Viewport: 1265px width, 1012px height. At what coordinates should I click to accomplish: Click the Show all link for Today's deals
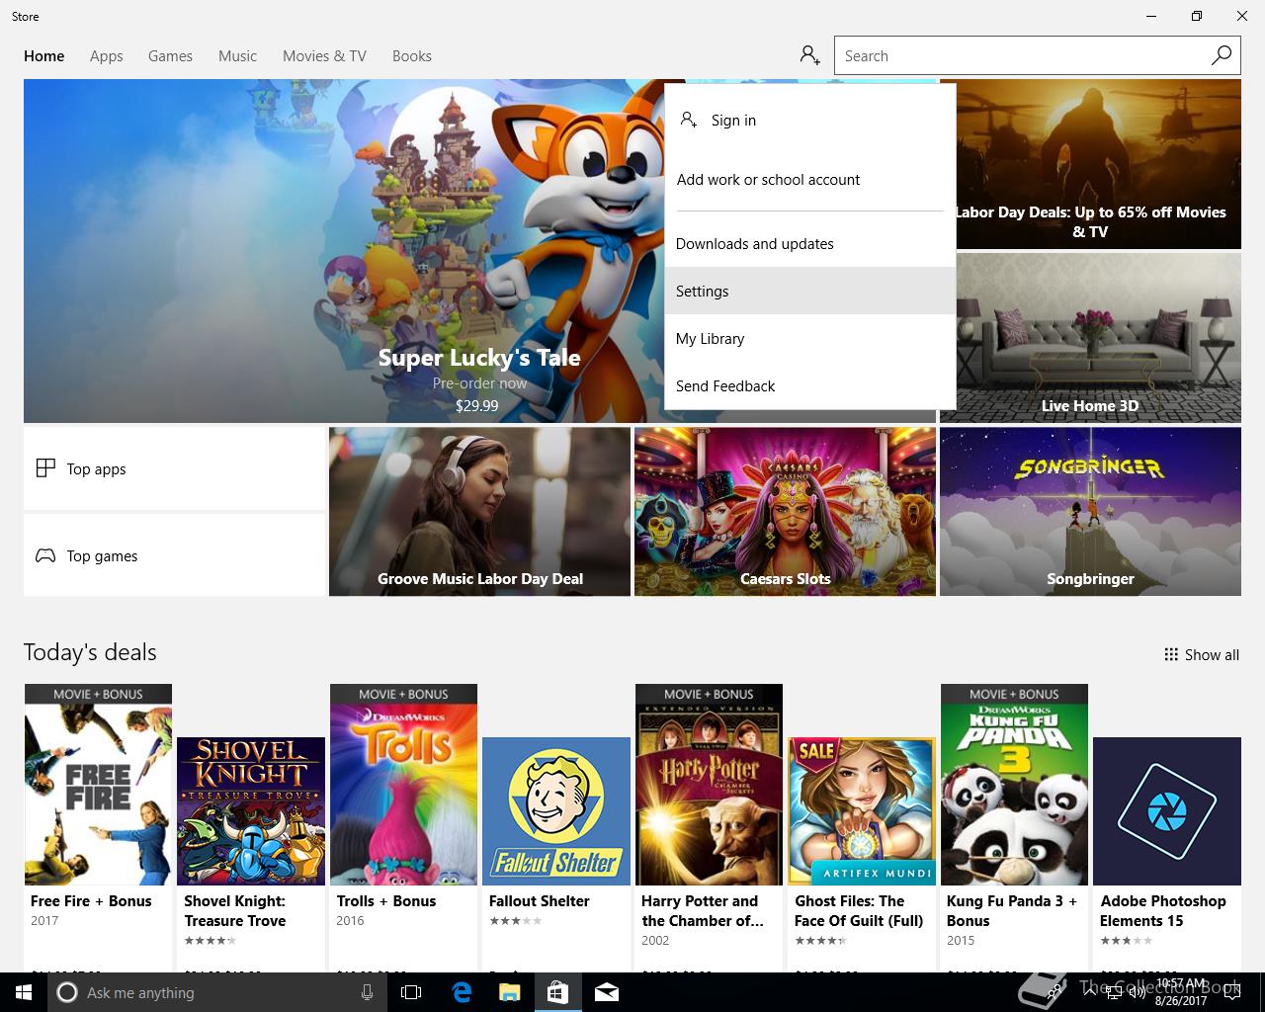click(1202, 654)
